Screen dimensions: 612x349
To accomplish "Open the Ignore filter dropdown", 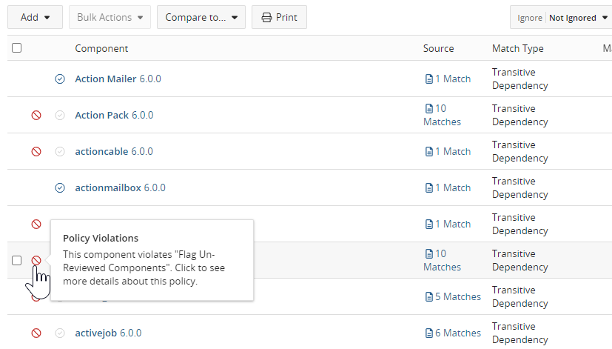I will pos(560,18).
